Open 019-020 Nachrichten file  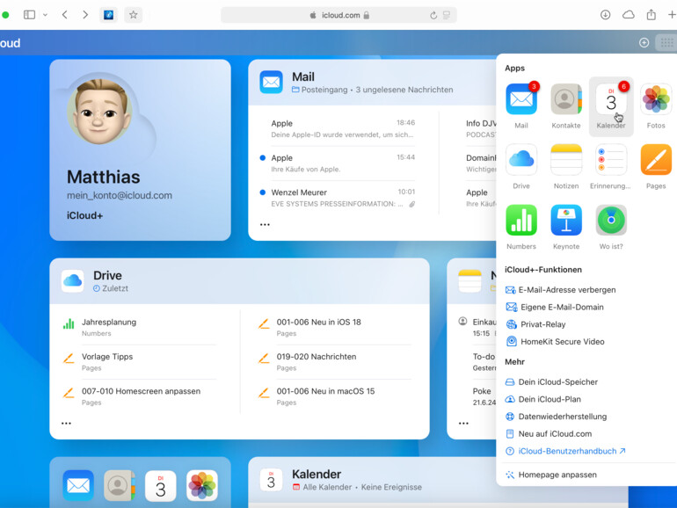(x=334, y=362)
